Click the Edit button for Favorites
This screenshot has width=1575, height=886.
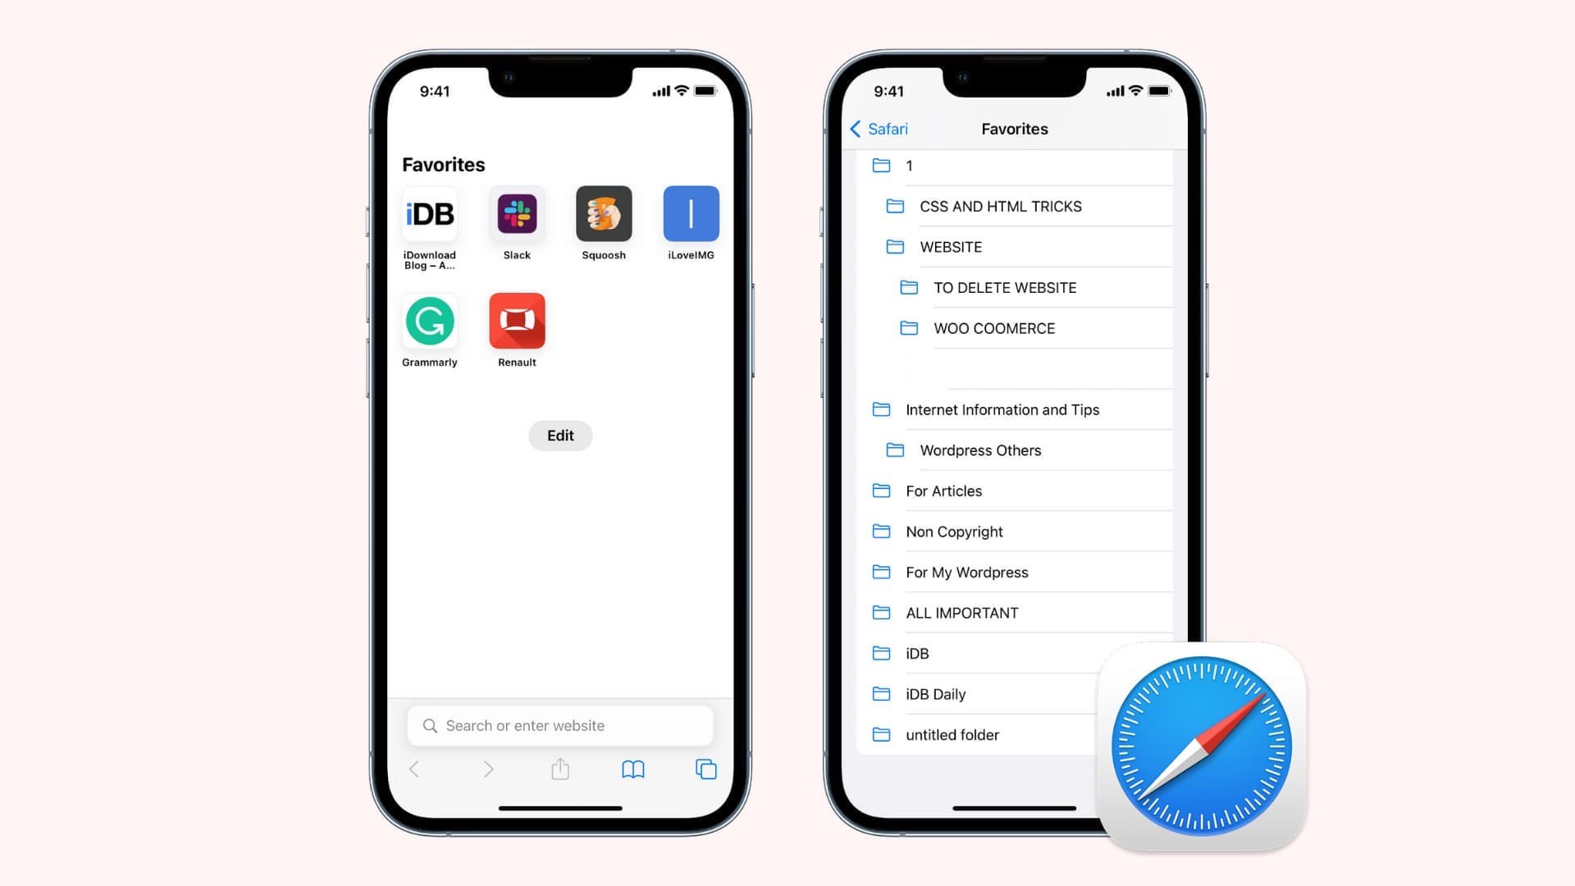560,435
